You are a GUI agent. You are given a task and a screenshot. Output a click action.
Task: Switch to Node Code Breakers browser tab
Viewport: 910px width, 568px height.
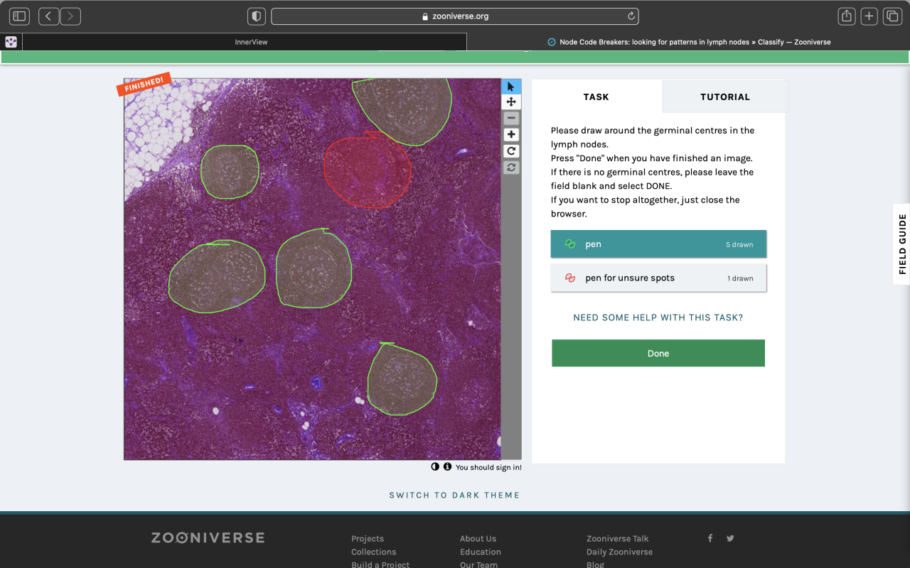coord(688,42)
